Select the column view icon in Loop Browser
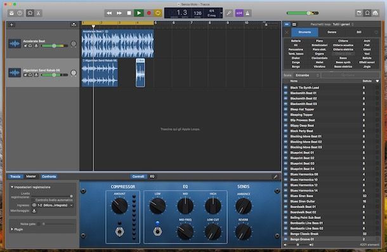Image resolution: width=387 pixels, height=252 pixels. click(x=294, y=24)
